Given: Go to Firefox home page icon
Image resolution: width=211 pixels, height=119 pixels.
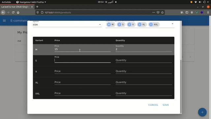Looking at the screenshot, I should 18,13.
